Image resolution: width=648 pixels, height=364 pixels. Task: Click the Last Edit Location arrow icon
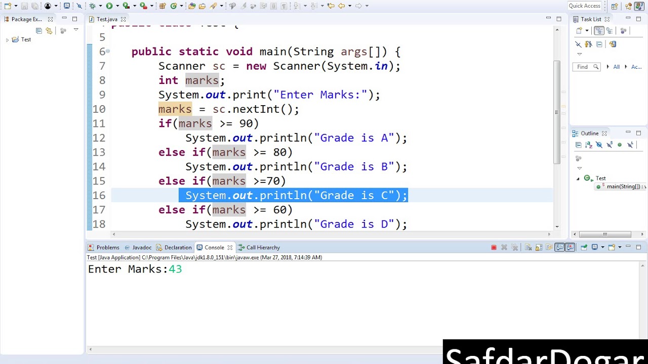331,6
